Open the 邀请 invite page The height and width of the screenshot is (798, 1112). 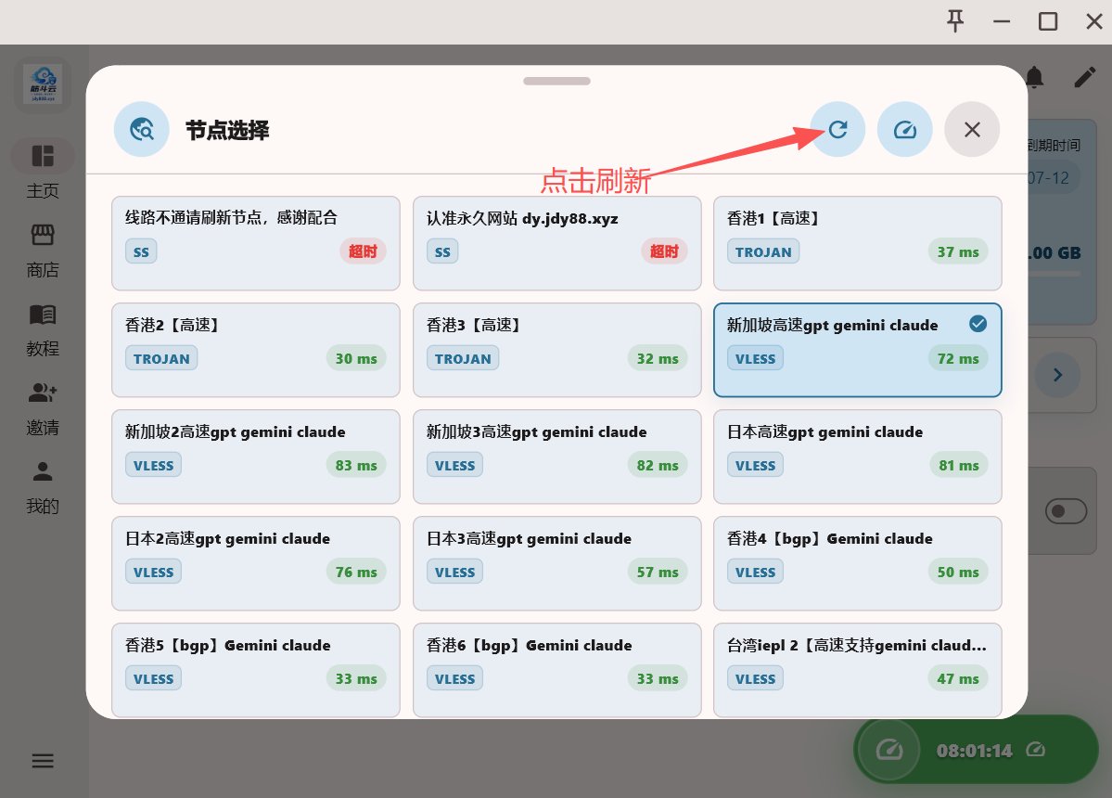pyautogui.click(x=43, y=408)
